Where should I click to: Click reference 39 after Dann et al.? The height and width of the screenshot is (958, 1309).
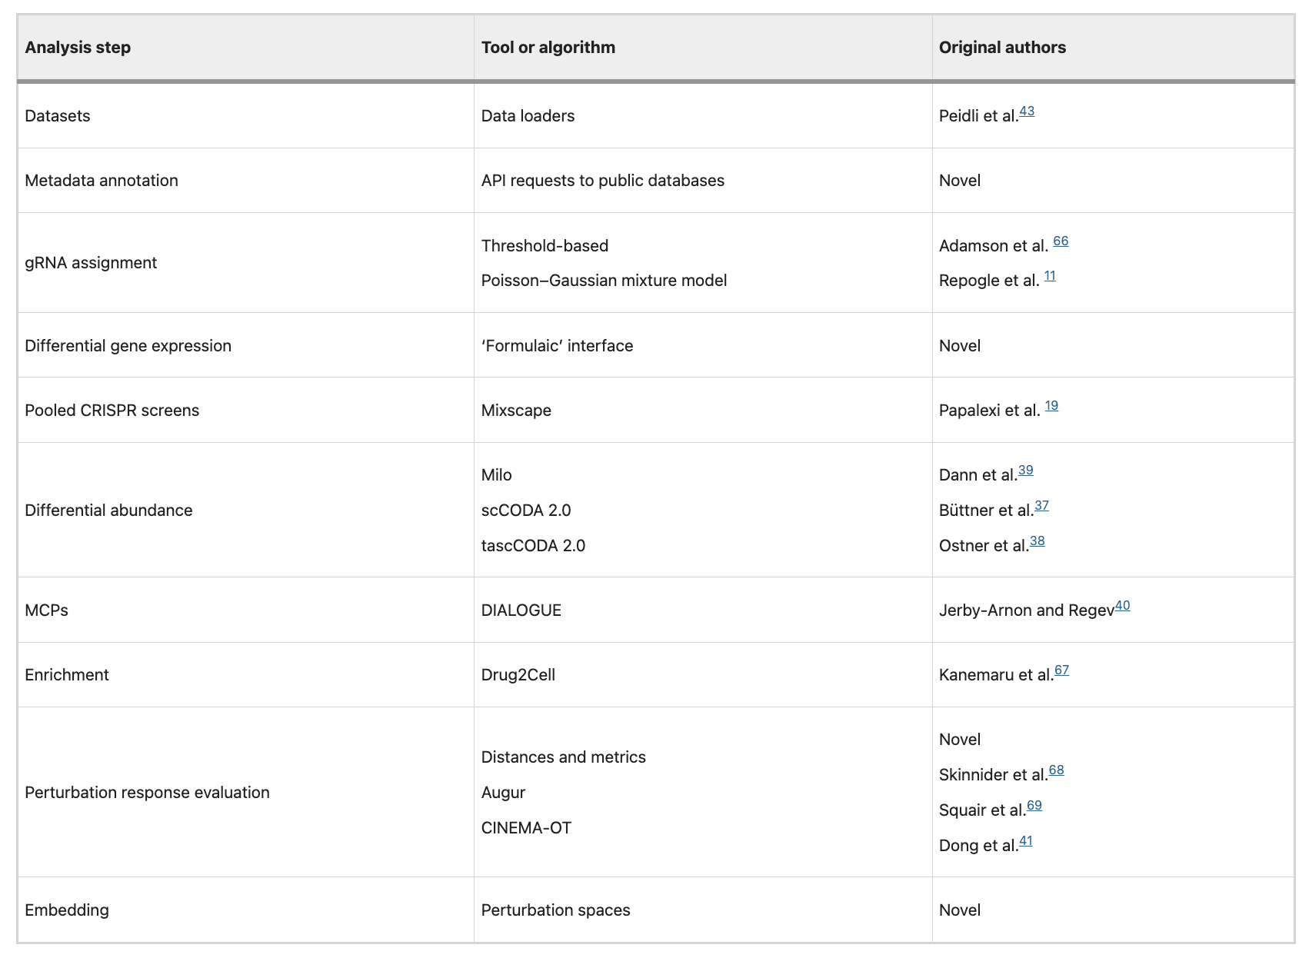pyautogui.click(x=1026, y=471)
